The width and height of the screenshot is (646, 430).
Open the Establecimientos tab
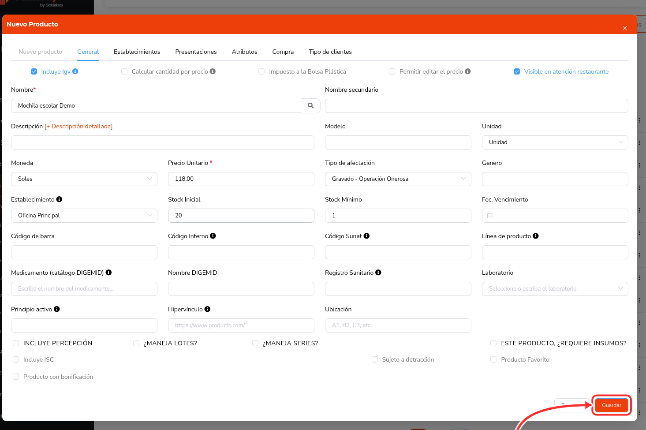[x=137, y=52]
